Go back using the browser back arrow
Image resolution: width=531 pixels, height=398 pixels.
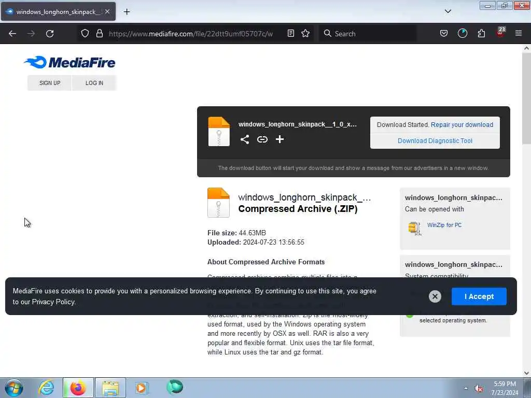point(12,34)
